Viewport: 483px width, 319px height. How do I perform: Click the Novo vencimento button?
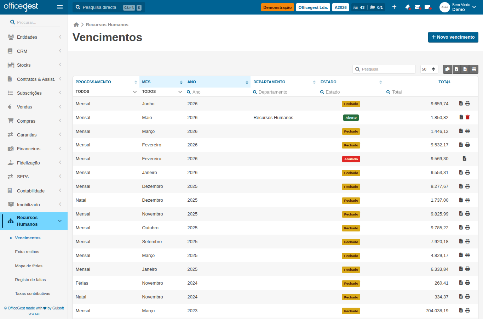pyautogui.click(x=453, y=37)
